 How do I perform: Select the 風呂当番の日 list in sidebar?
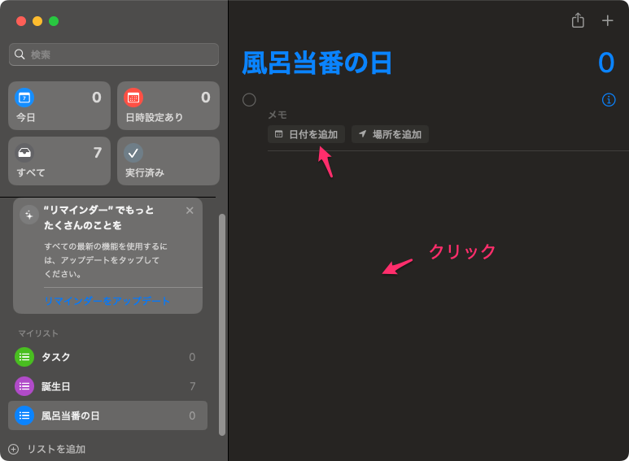click(107, 415)
